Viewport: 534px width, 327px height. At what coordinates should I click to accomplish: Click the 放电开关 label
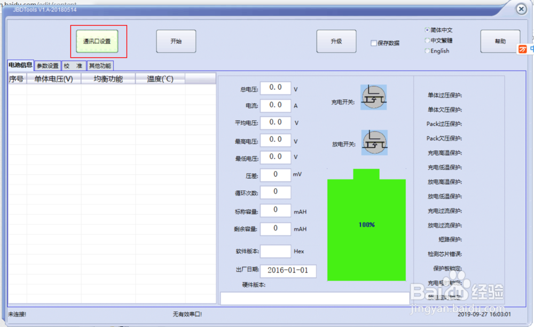point(343,144)
